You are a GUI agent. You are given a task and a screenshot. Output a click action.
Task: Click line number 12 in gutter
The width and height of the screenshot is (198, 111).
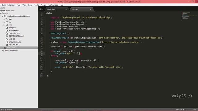pos(41,38)
